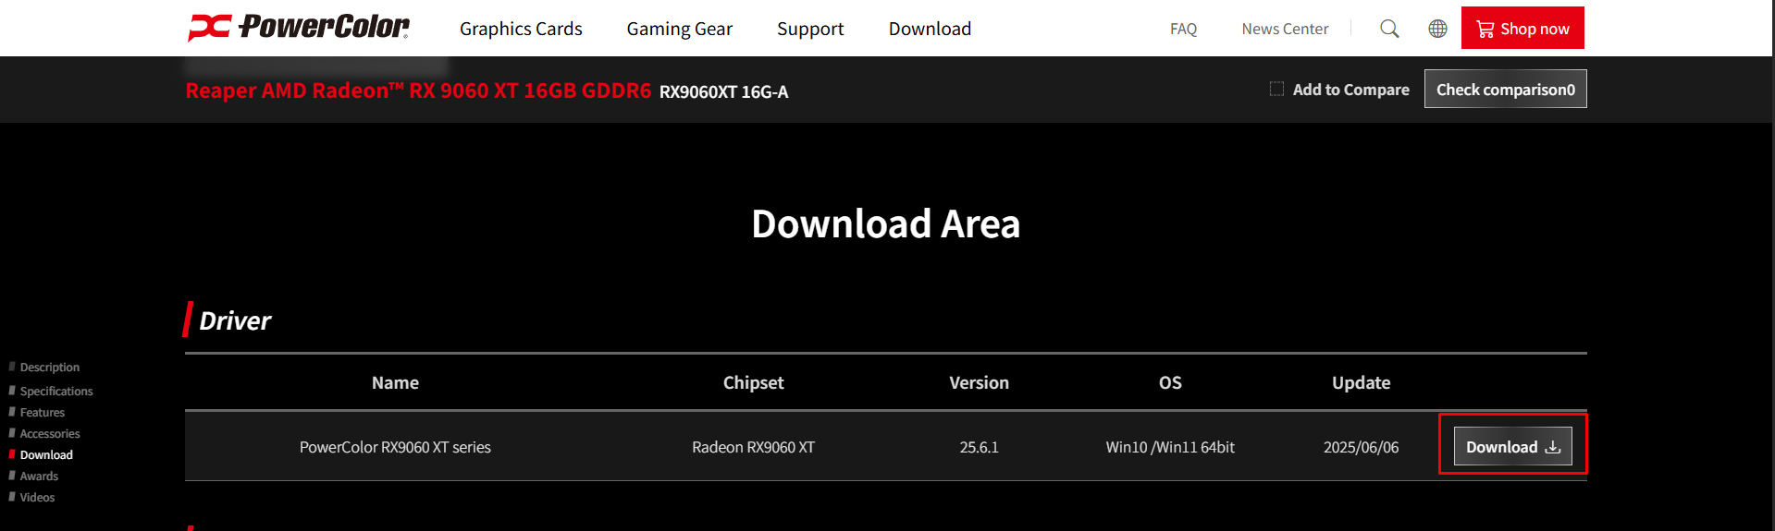This screenshot has width=1775, height=531.
Task: Open the Download menu in the header
Action: tap(930, 29)
